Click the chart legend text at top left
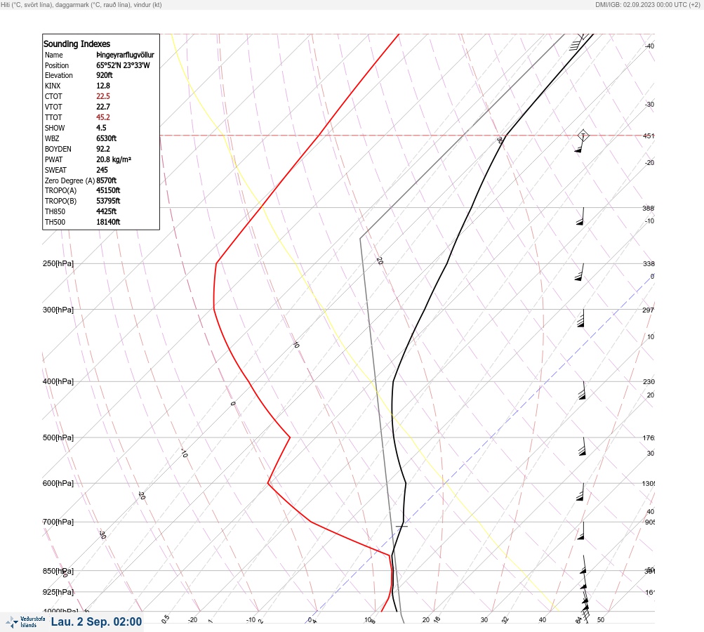Viewport: 704px width, 632px height. pyautogui.click(x=81, y=4)
